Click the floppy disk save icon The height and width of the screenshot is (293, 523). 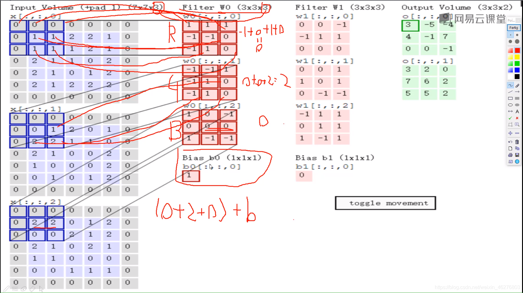[517, 155]
